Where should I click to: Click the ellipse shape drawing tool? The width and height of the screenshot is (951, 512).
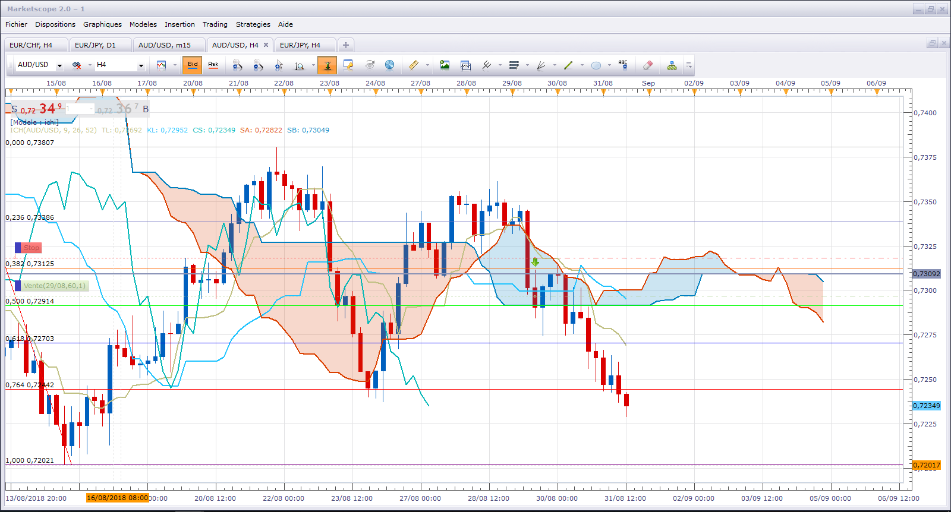tap(596, 65)
